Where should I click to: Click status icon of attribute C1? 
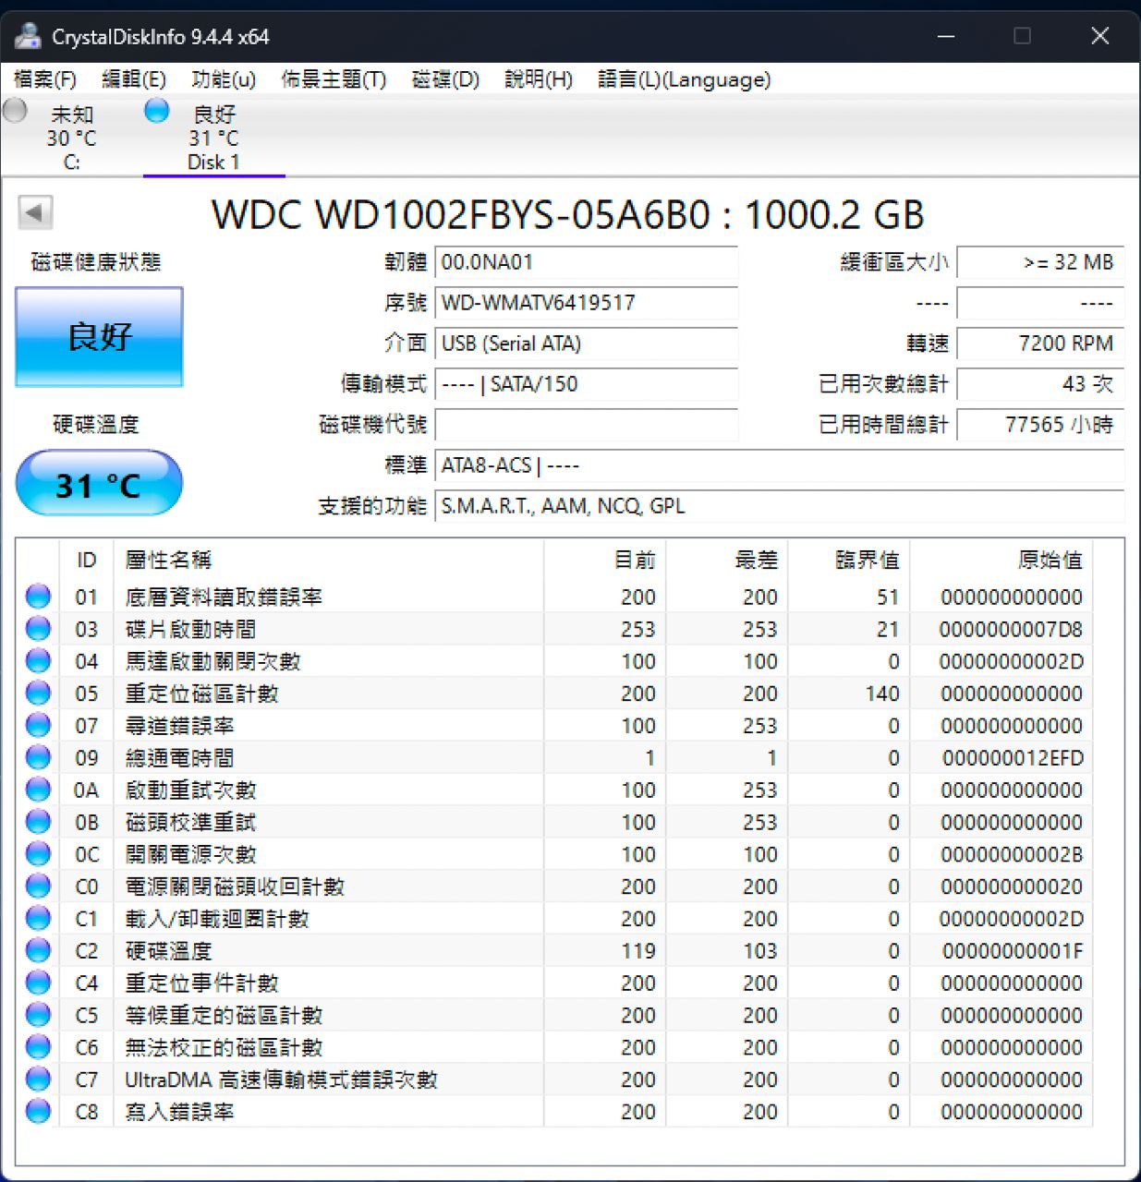[38, 918]
